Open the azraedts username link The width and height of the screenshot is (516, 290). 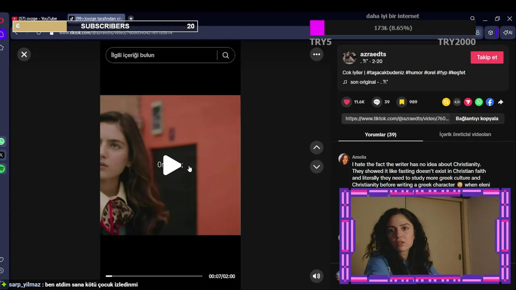(373, 54)
